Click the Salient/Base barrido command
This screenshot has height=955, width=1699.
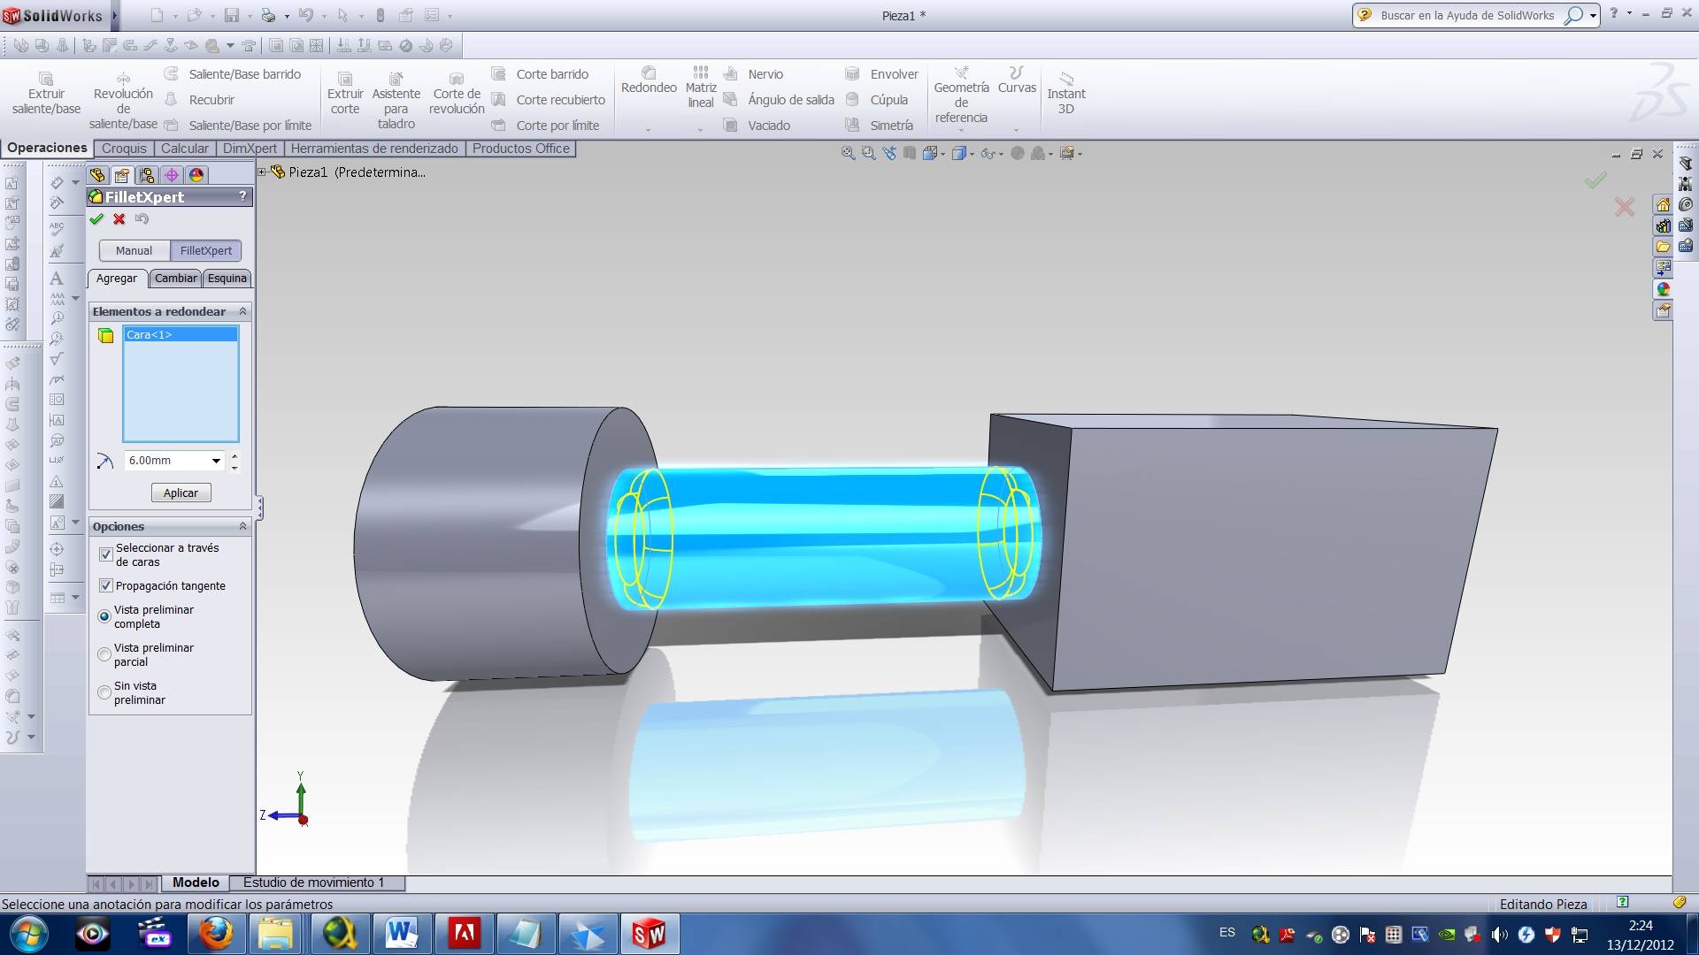click(x=234, y=74)
